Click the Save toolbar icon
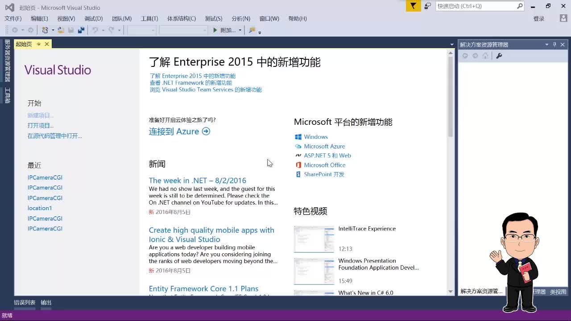The image size is (571, 321). (x=71, y=30)
